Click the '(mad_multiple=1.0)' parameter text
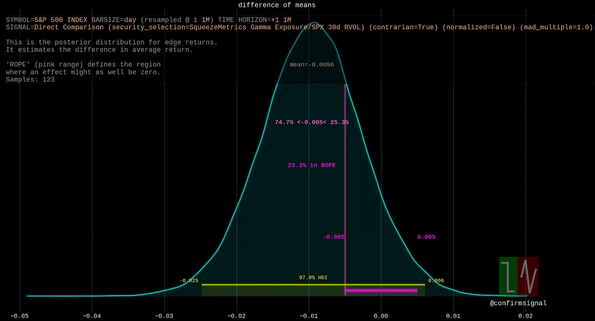This screenshot has height=321, width=595. coord(556,27)
